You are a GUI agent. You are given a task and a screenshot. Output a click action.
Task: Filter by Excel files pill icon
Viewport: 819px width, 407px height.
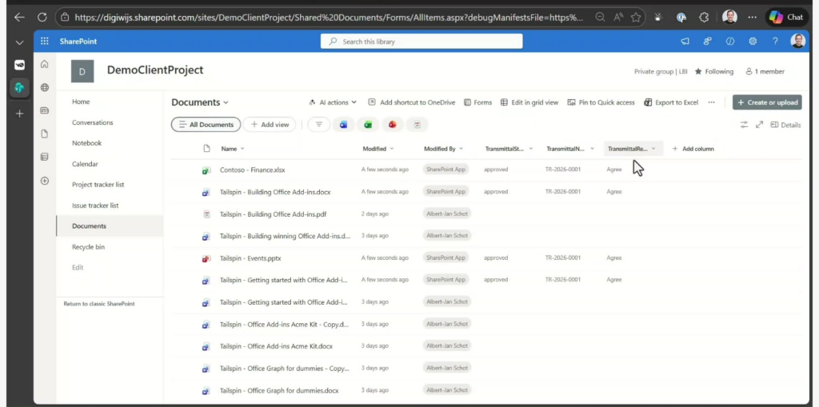368,125
